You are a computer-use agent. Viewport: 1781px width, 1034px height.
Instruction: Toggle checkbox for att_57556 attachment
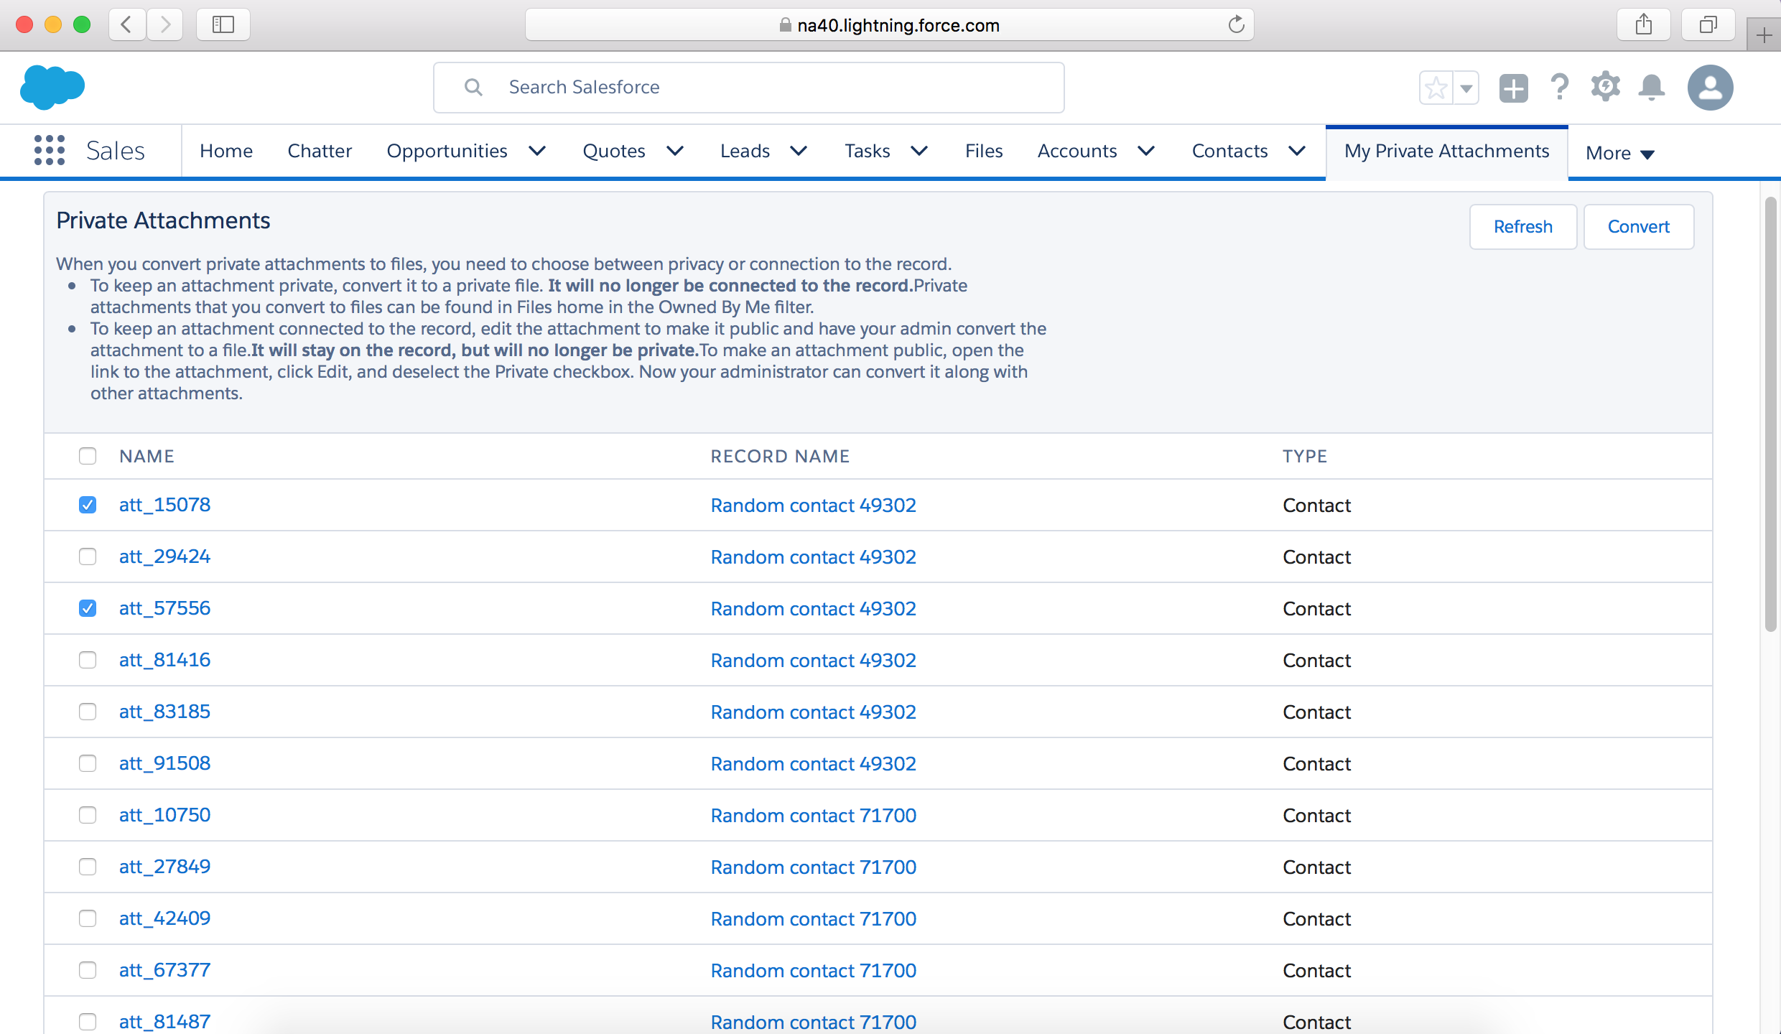(86, 608)
